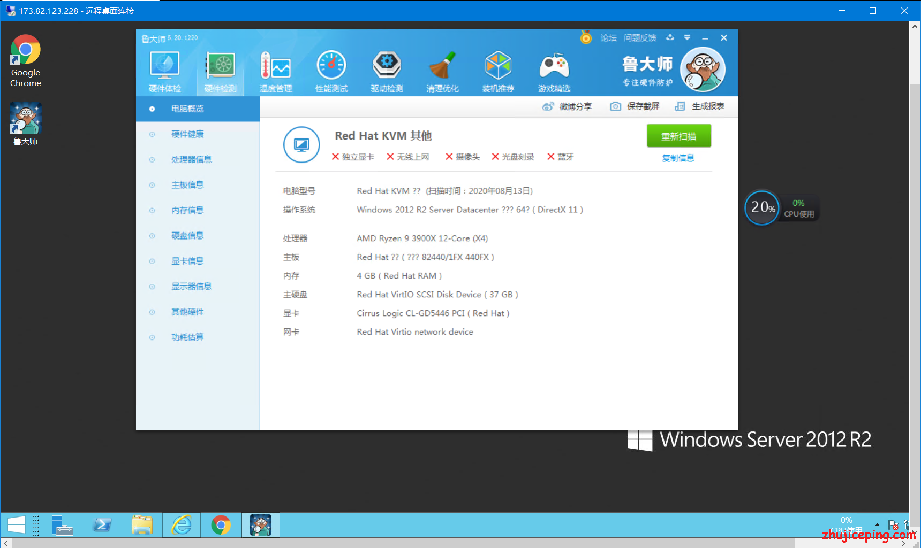Open 鲁大师 desktop shortcut
The image size is (921, 548).
pos(26,124)
